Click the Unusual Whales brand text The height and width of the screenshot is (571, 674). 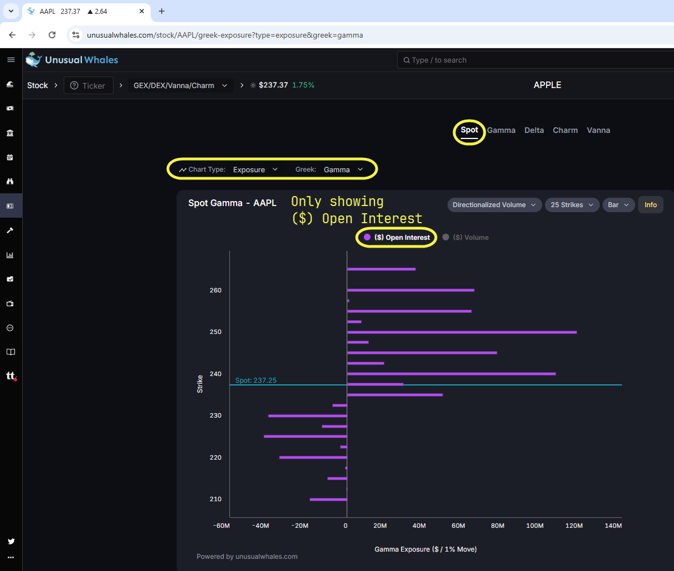(x=81, y=60)
